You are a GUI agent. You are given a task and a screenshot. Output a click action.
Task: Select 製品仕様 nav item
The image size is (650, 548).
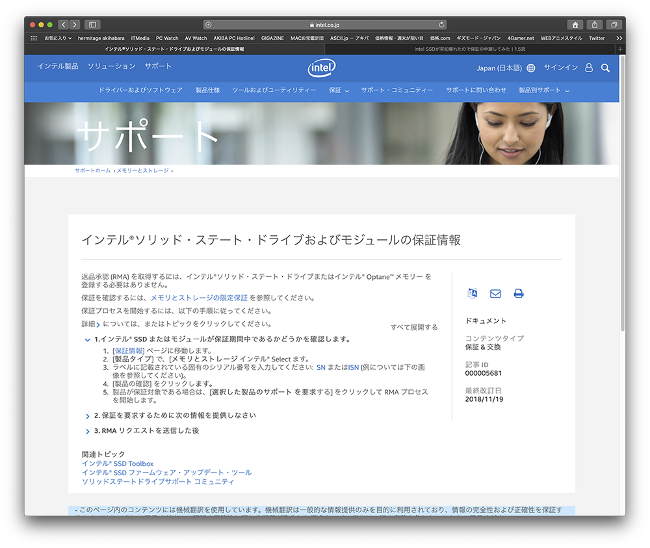tap(208, 90)
